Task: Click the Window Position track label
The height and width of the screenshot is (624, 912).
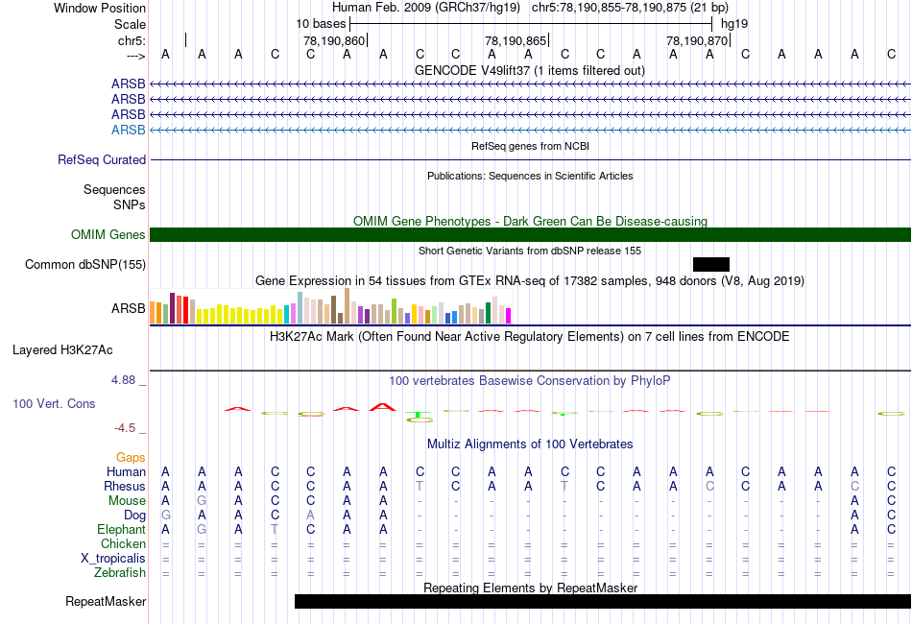Action: pyautogui.click(x=100, y=8)
